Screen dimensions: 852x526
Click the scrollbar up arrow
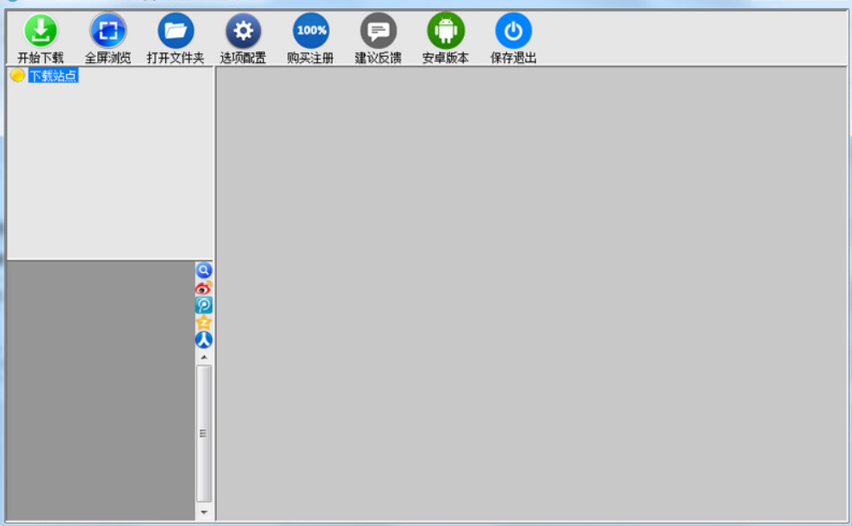(x=204, y=357)
